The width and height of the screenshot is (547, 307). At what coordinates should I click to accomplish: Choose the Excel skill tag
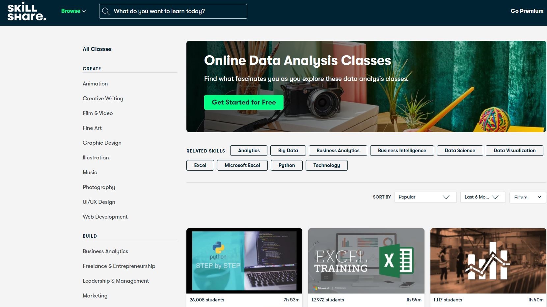click(200, 165)
